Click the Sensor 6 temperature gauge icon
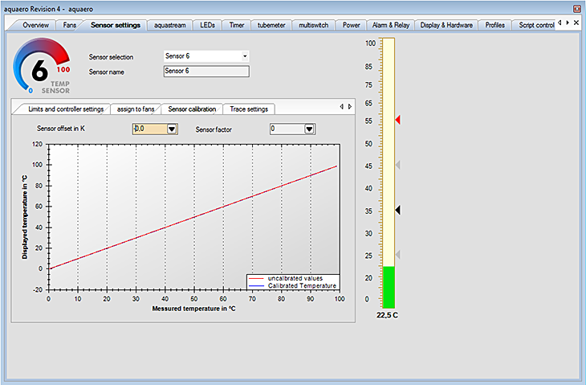The image size is (586, 385). point(42,68)
